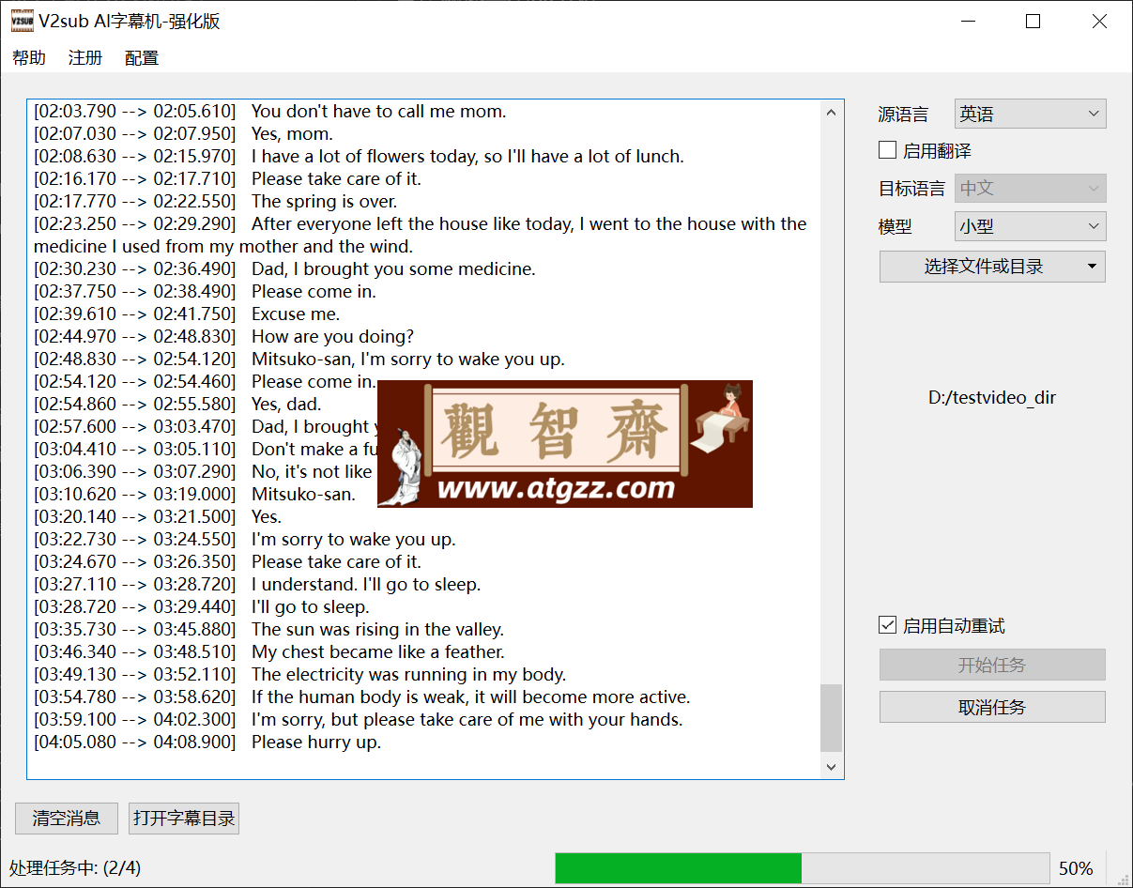
Task: Click the line 'Mitsuko-san, I'm sorry to wake you up.'
Action: coord(408,359)
